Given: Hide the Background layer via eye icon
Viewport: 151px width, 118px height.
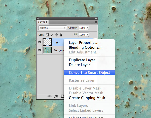Looking at the screenshot, I should tap(40, 50).
